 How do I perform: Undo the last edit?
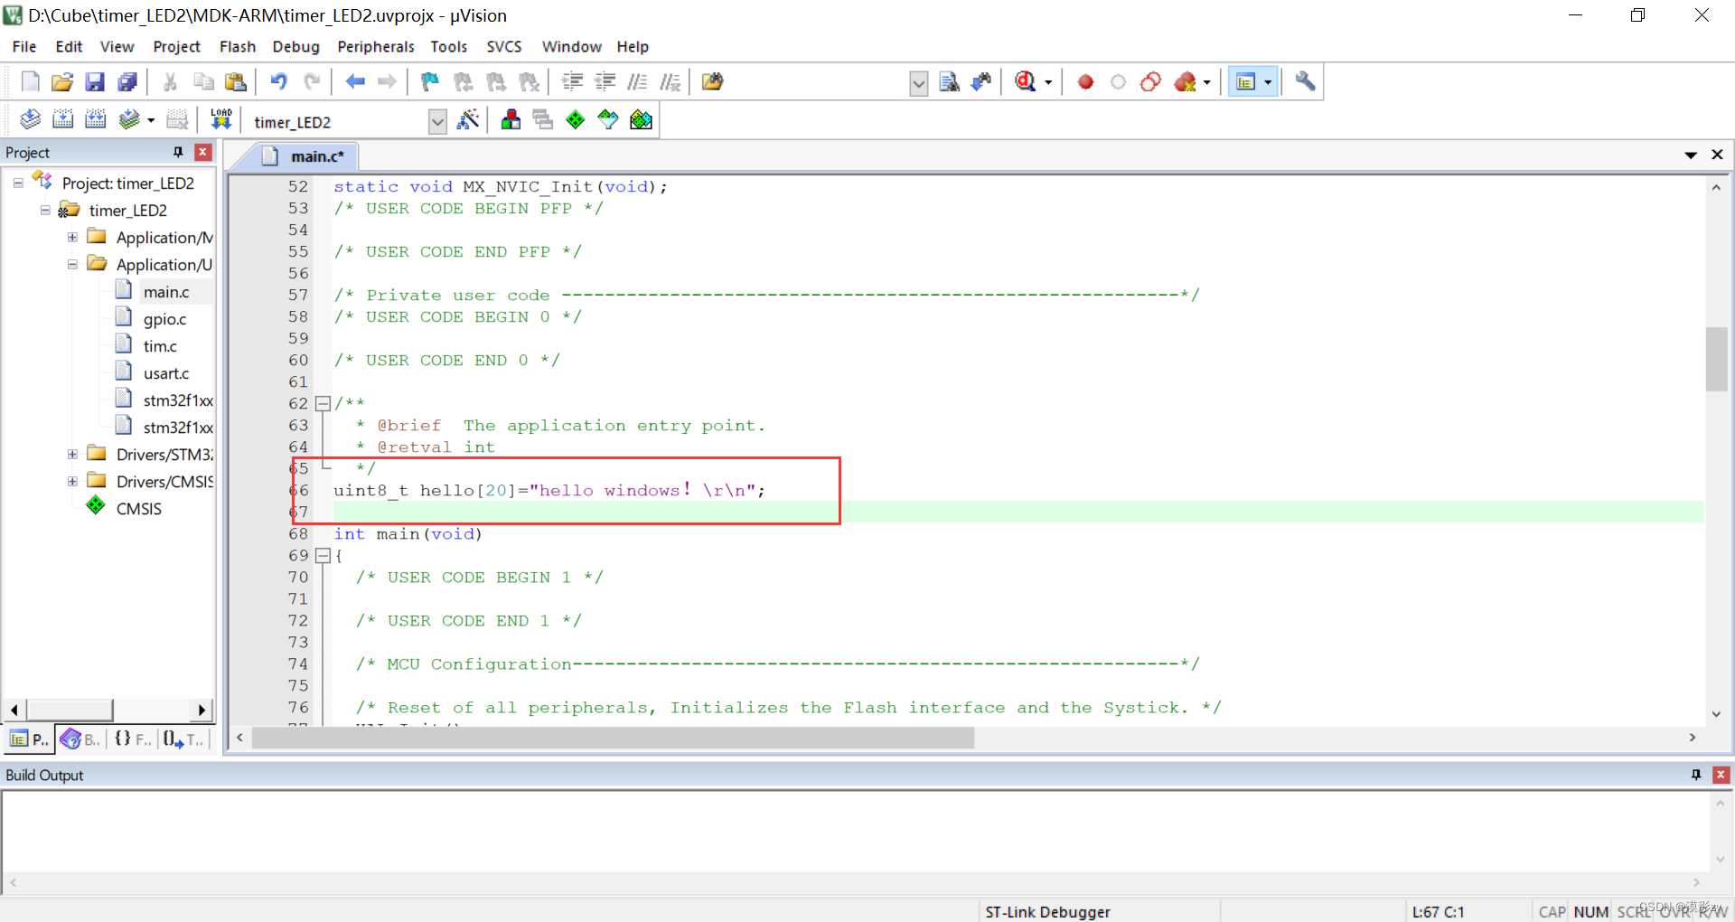click(278, 82)
